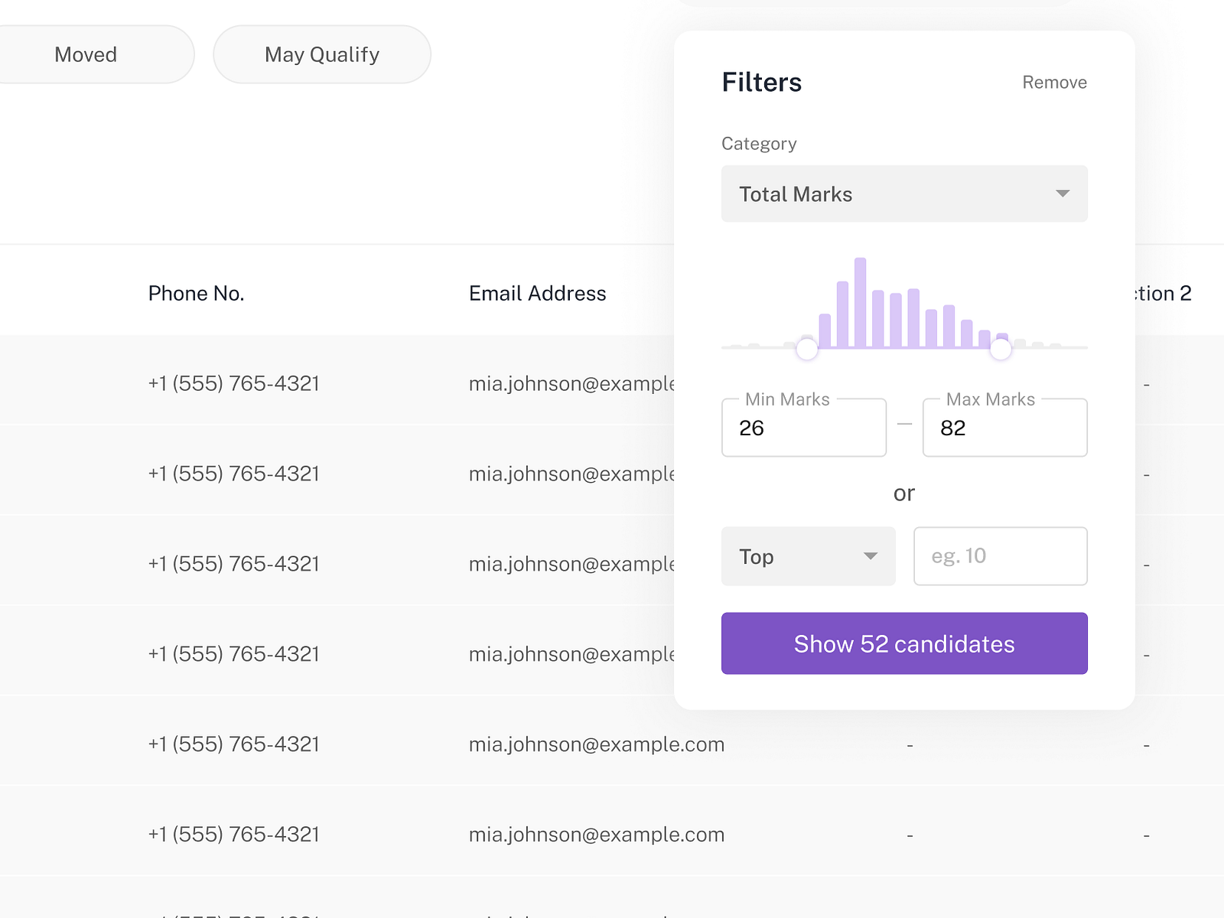
Task: Select the Moved filter chip
Action: (x=86, y=54)
